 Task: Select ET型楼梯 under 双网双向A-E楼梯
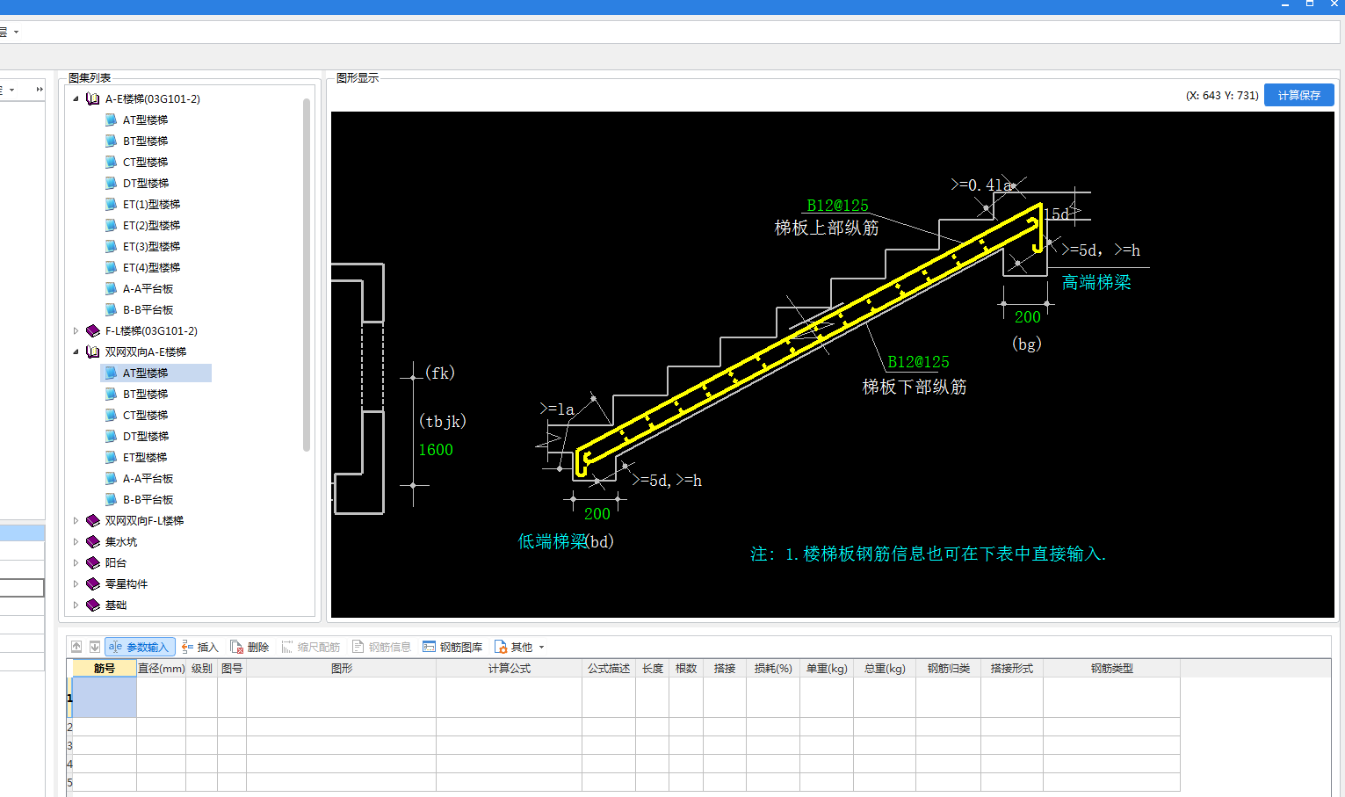tap(145, 458)
